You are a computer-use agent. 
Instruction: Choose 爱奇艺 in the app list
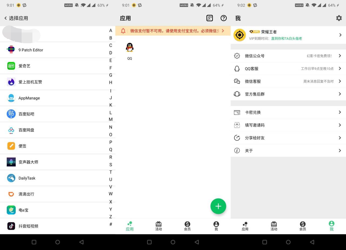[x=24, y=66]
